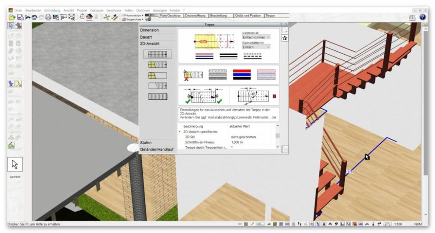Viewport: 435px width, 233px height.
Task: Select half yellow stair style without upper part
Action: tap(157, 75)
